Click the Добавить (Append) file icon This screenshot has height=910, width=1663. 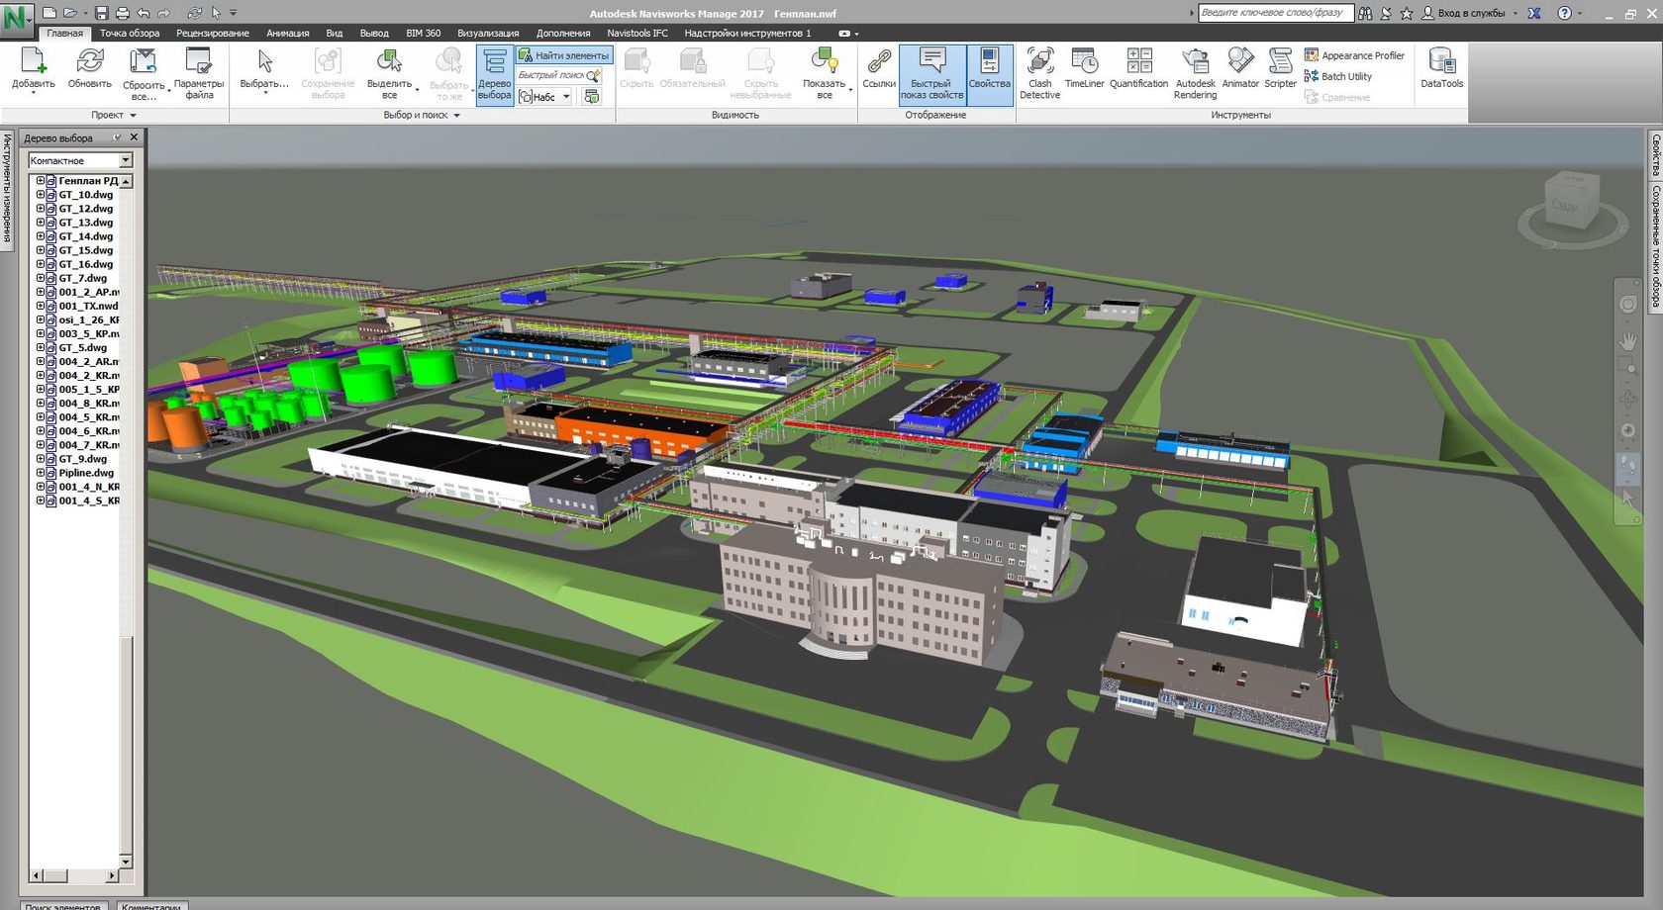(x=33, y=61)
